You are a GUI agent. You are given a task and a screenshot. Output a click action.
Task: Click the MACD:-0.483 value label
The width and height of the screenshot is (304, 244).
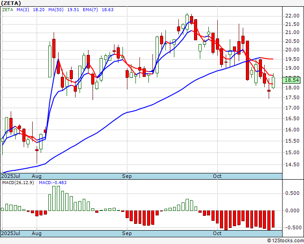pyautogui.click(x=53, y=183)
